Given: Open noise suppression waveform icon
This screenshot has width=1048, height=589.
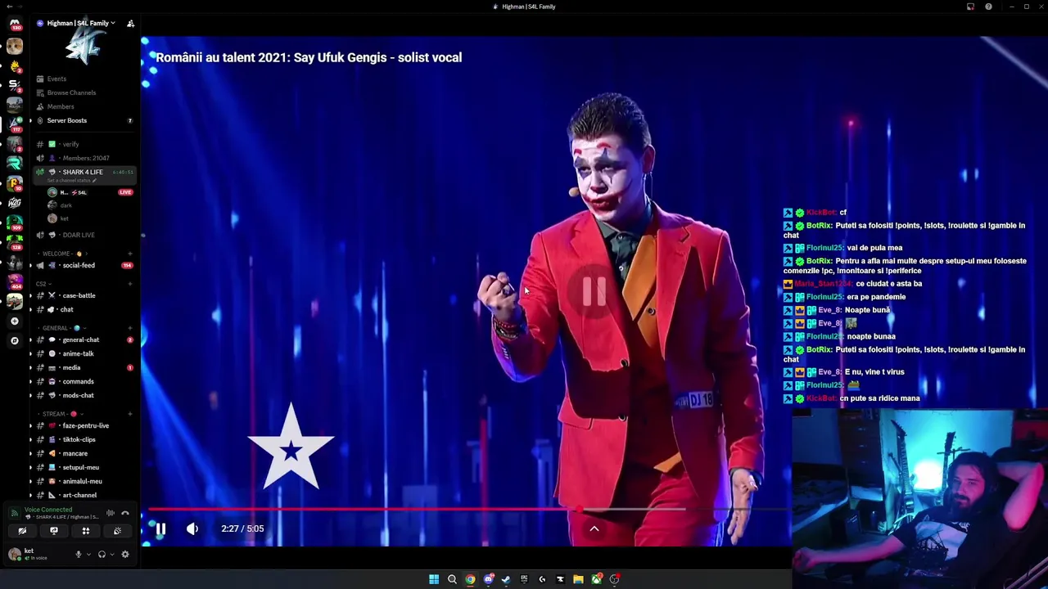Looking at the screenshot, I should [111, 513].
